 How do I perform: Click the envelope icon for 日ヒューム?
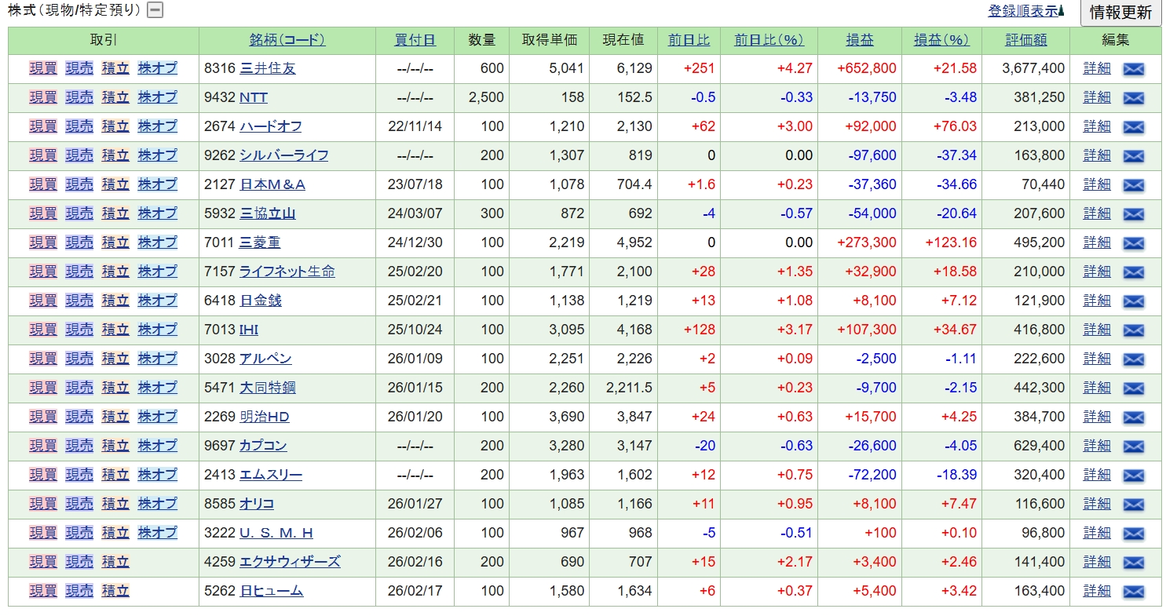pyautogui.click(x=1133, y=592)
